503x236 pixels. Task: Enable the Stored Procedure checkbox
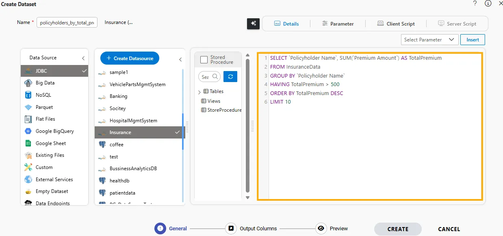click(x=204, y=60)
